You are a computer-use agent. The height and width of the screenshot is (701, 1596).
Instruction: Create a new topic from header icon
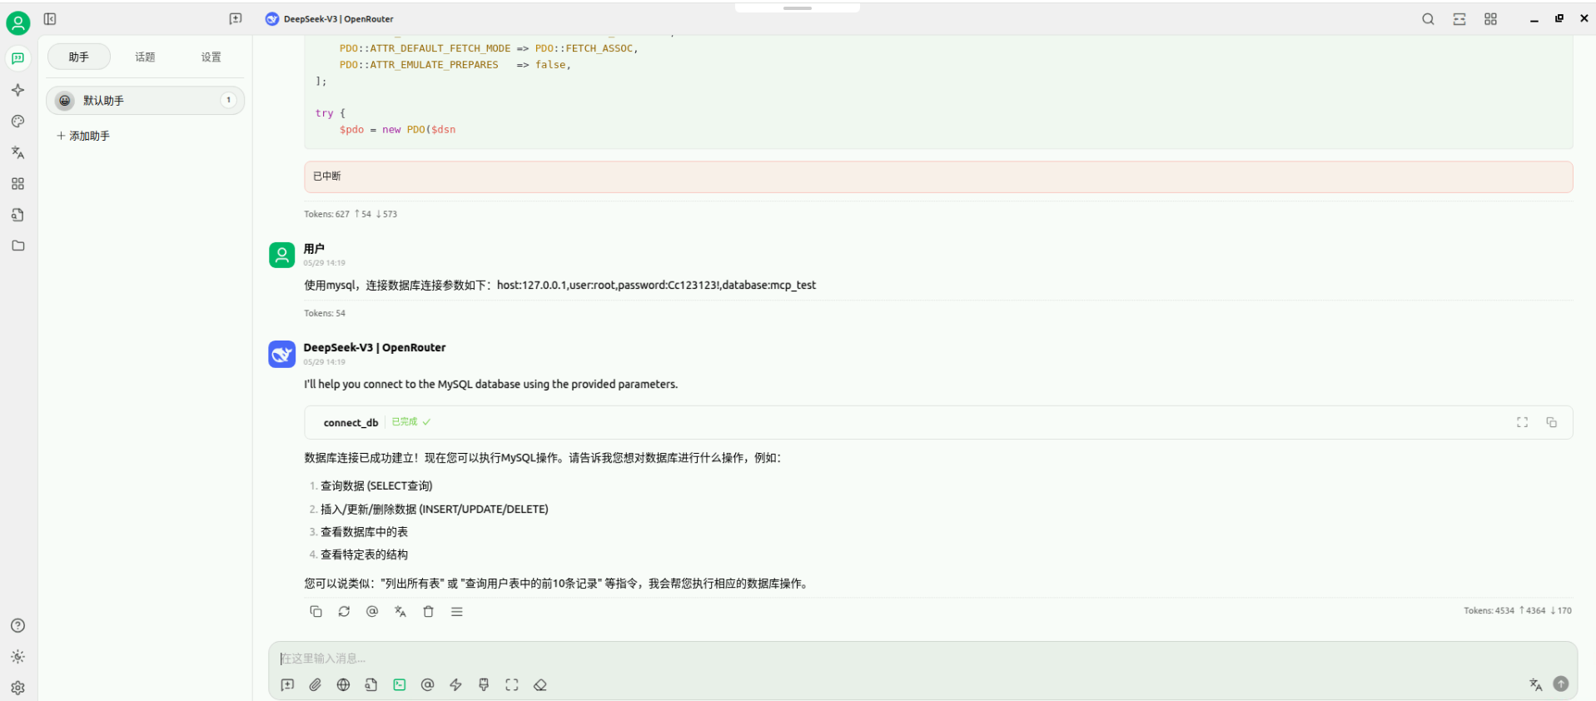click(236, 19)
